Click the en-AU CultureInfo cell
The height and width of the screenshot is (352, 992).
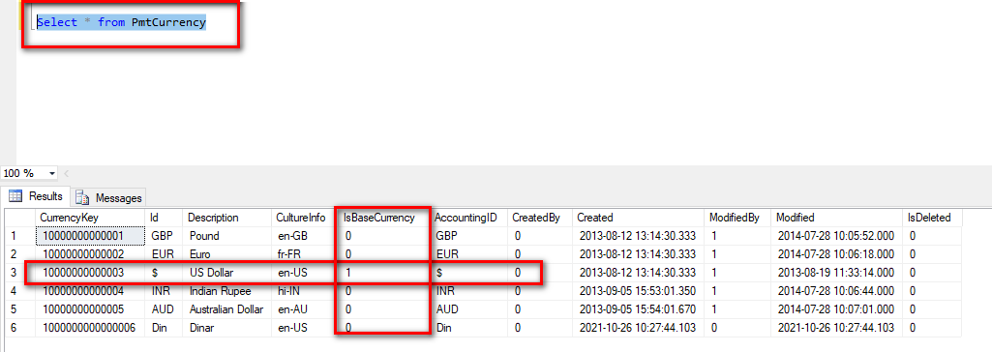pos(303,309)
